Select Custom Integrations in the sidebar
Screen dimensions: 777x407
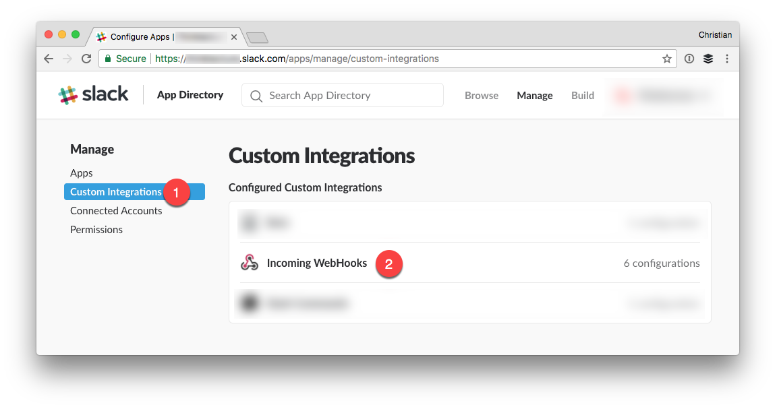tap(115, 191)
